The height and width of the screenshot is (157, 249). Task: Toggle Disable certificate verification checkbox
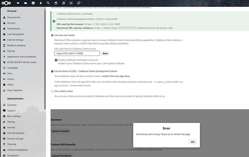56,60
